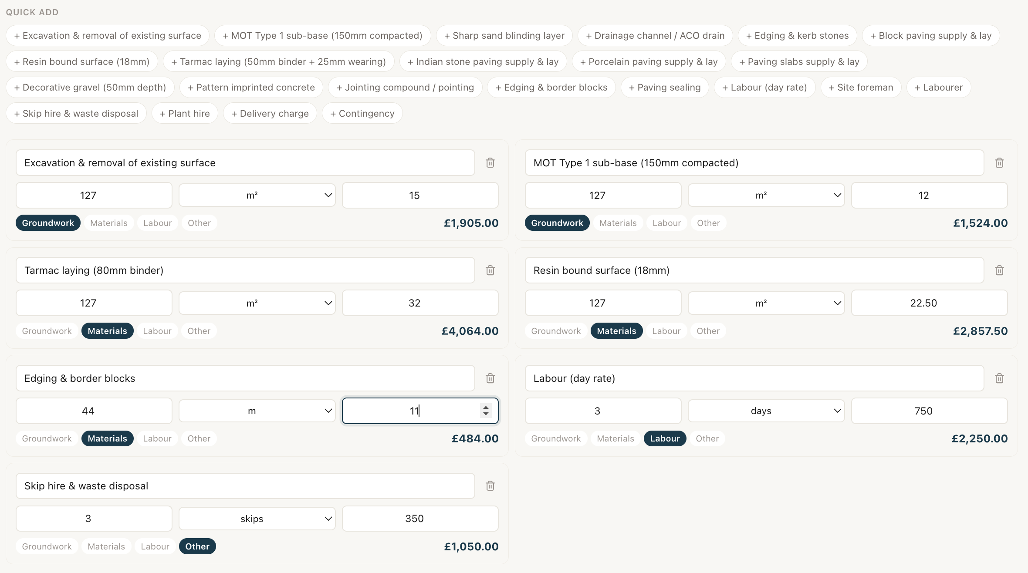Edit the Labour (day rate) description field
The width and height of the screenshot is (1028, 573).
tap(754, 378)
